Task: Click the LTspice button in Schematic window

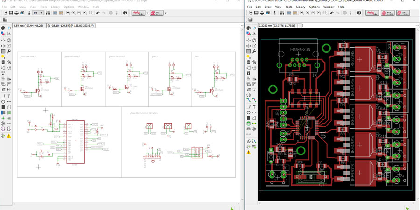Action: tap(156, 13)
